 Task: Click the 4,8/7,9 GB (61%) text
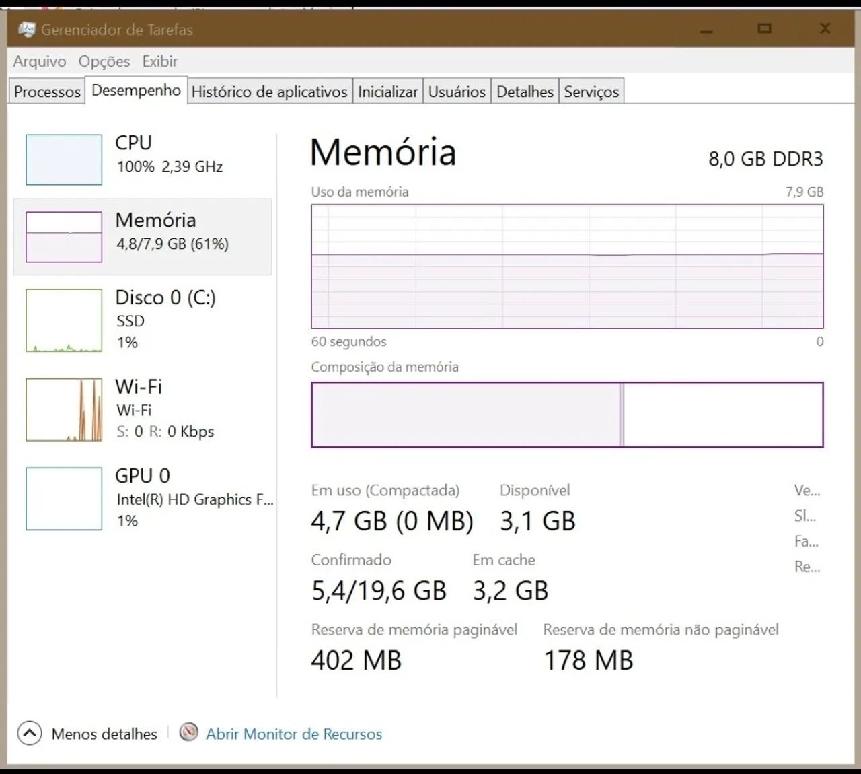[172, 244]
